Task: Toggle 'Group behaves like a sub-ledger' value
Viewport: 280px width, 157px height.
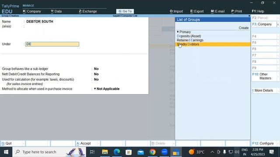Action: (x=96, y=69)
